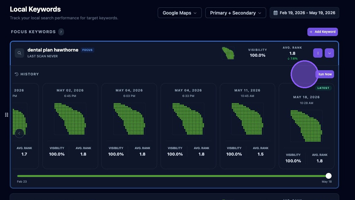Click the Add Keyword button

[x=322, y=32]
